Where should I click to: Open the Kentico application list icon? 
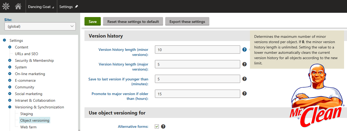coord(6,6)
